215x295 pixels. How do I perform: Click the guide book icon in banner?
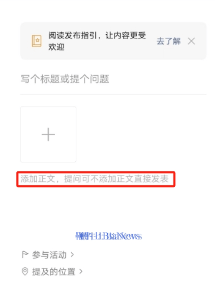37,41
